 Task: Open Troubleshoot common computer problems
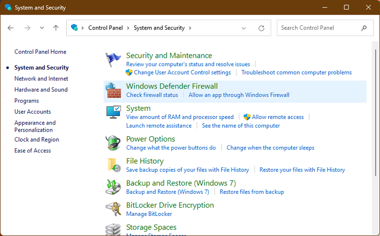[297, 72]
